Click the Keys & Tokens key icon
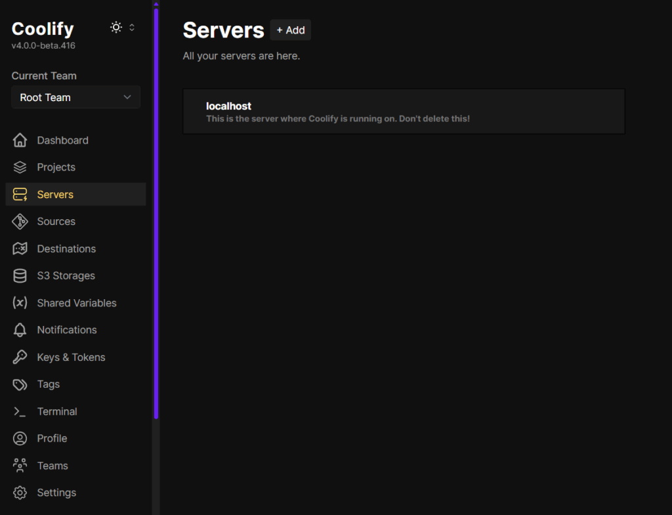This screenshot has width=672, height=515. coord(20,357)
